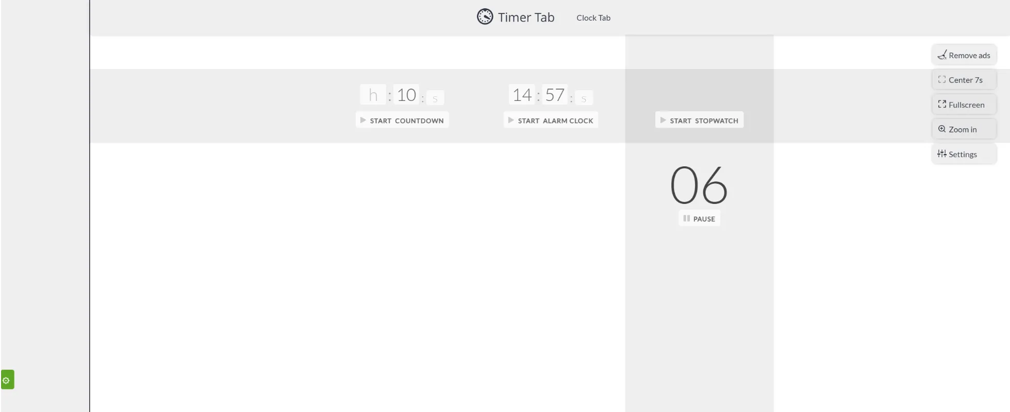Click the green gear widget at left edge
The height and width of the screenshot is (412, 1010).
7,380
